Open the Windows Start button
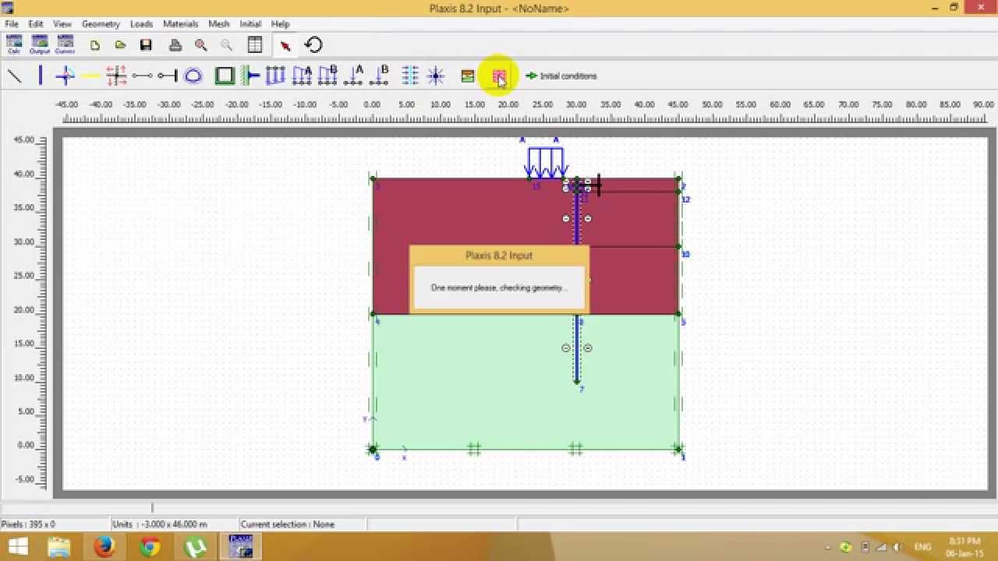This screenshot has width=998, height=561. 17,547
